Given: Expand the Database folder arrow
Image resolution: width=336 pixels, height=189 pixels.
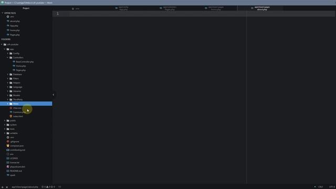Looking at the screenshot, I should [8, 75].
